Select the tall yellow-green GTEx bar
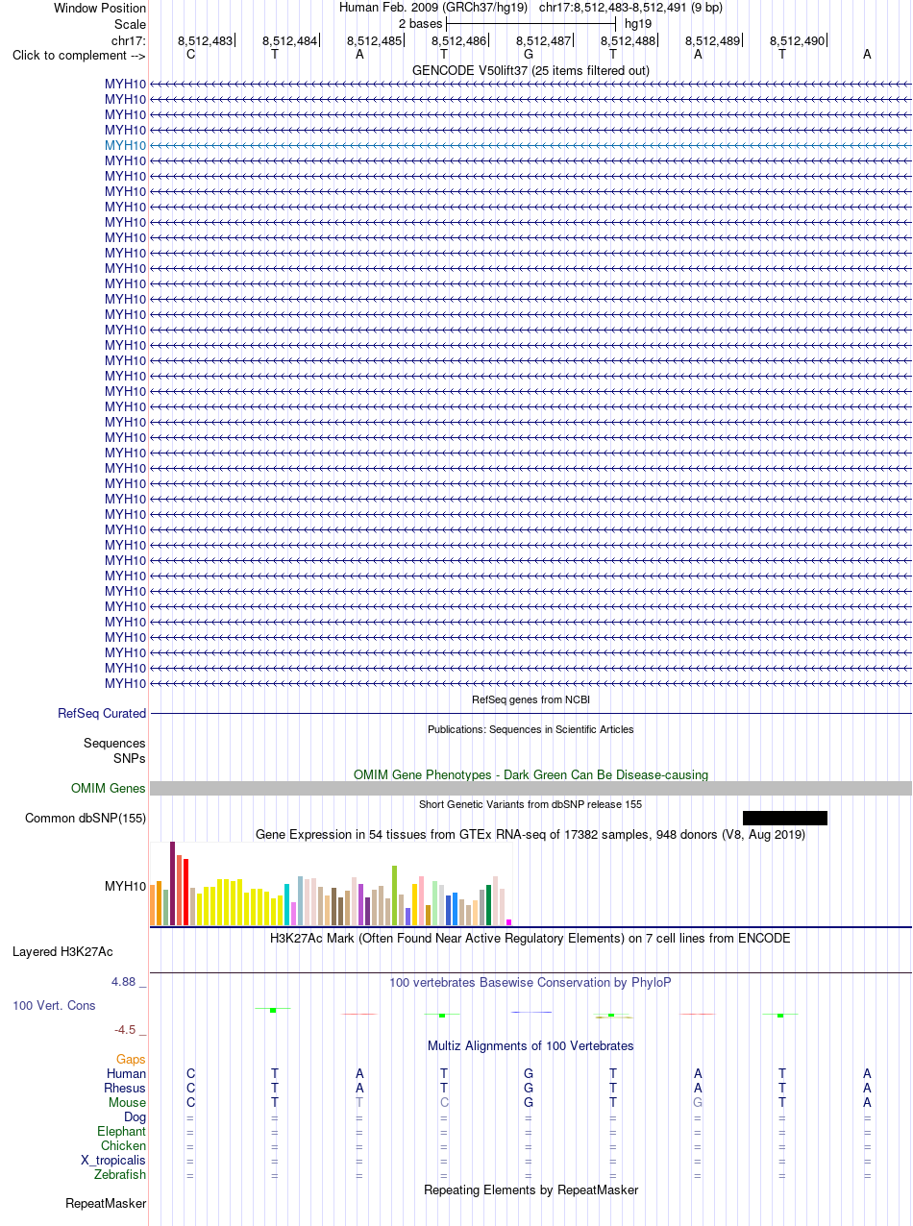The width and height of the screenshot is (913, 1226). [x=394, y=895]
